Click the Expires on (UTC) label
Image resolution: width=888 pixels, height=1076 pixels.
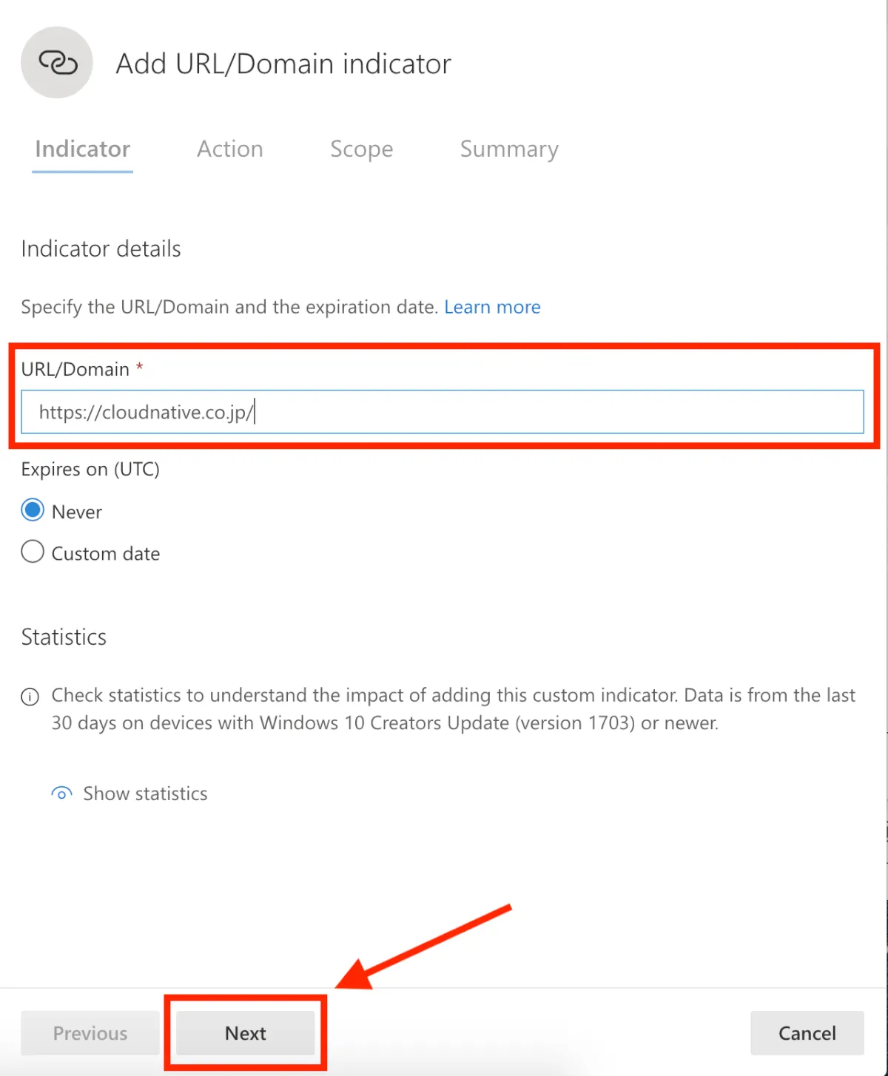(90, 470)
